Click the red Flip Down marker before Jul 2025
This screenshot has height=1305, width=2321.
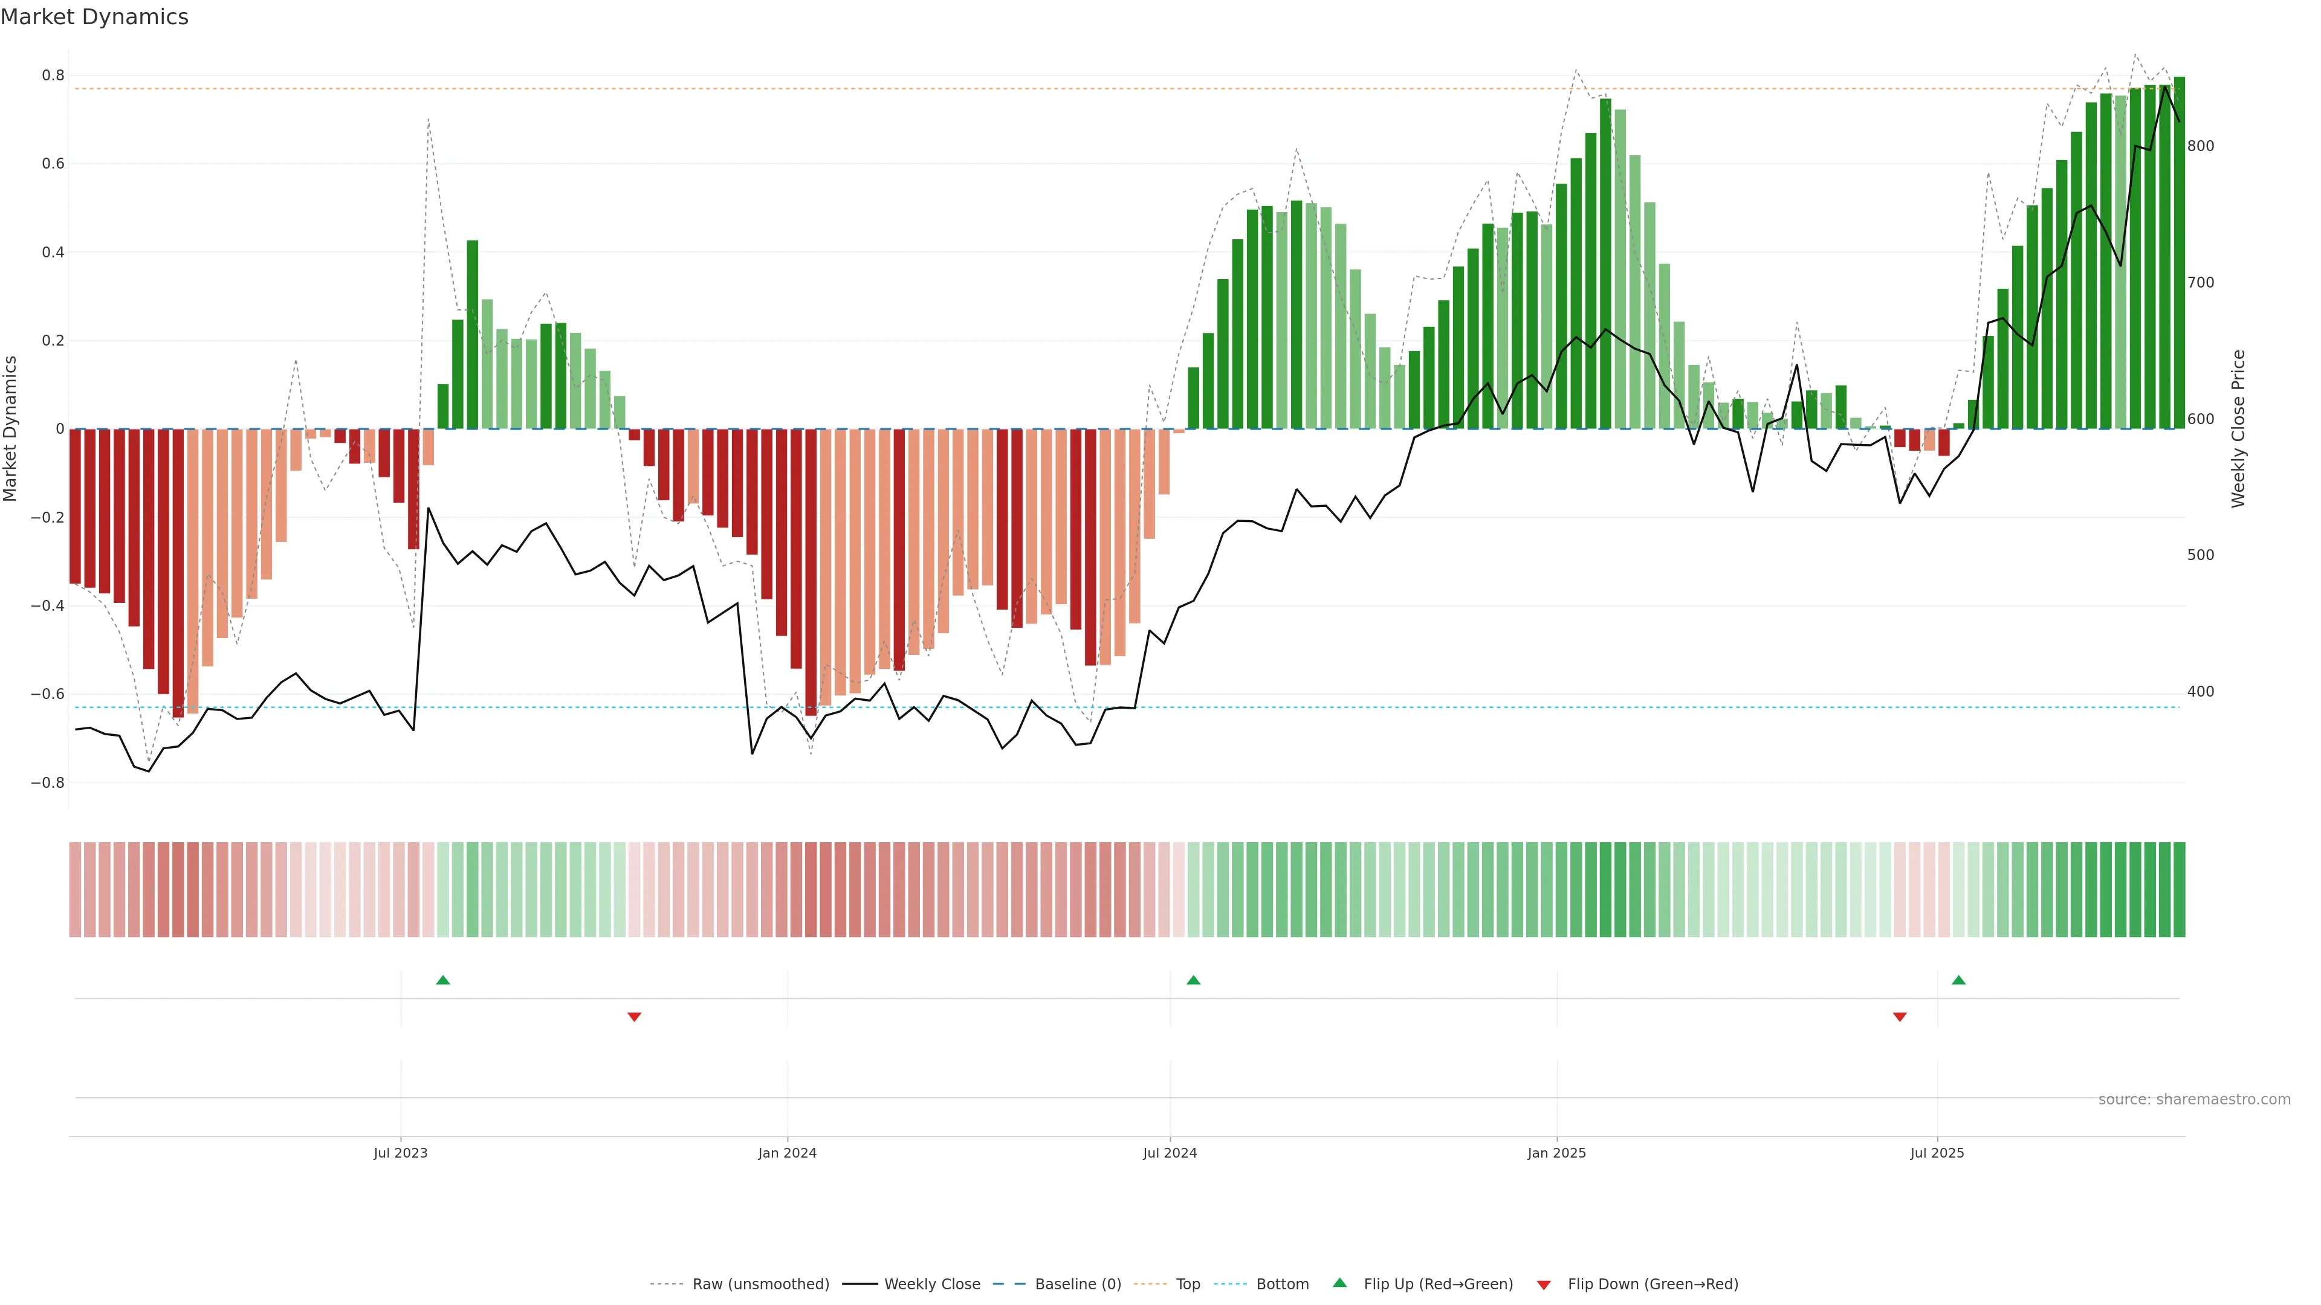click(x=1900, y=1017)
